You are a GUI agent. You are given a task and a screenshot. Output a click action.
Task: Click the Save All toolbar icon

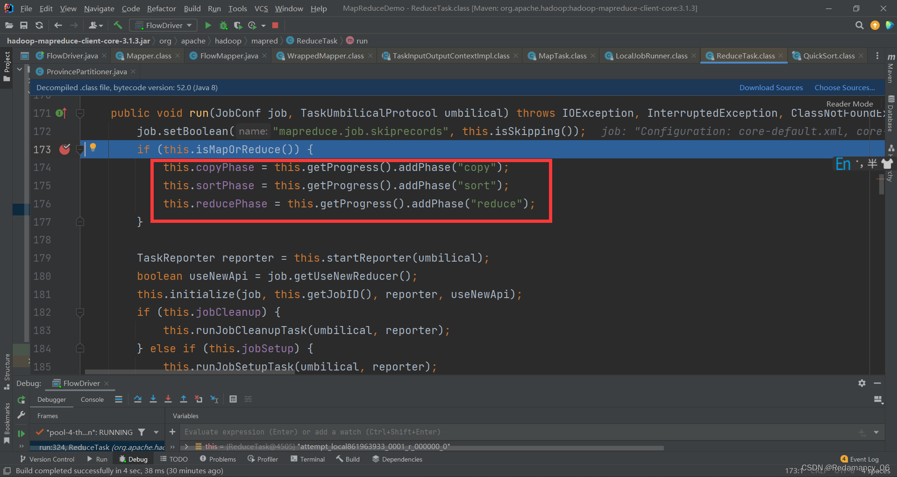pos(24,25)
